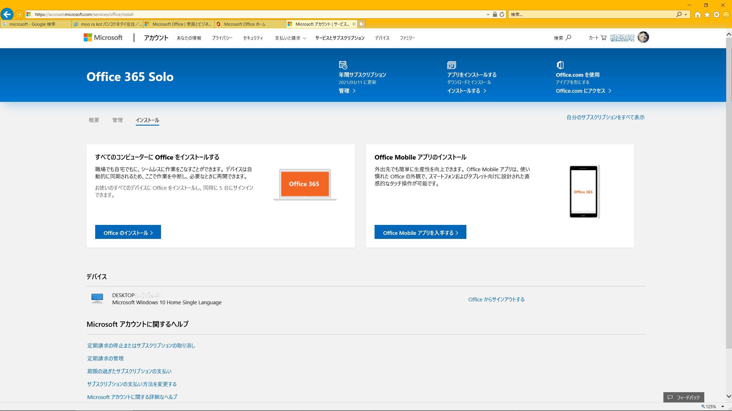Click the browser back arrow button
The height and width of the screenshot is (411, 732).
click(x=7, y=14)
